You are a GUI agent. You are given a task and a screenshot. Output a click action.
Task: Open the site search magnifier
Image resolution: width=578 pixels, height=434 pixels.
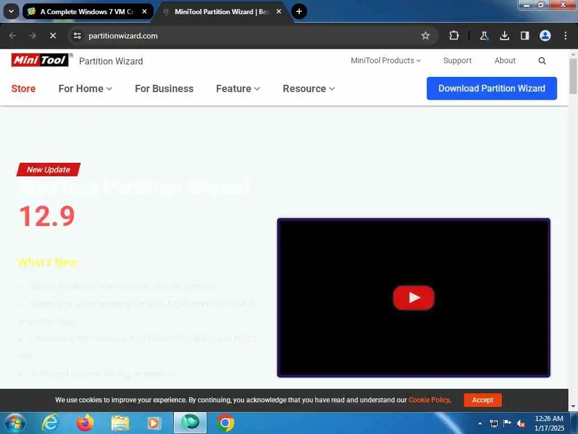point(542,61)
